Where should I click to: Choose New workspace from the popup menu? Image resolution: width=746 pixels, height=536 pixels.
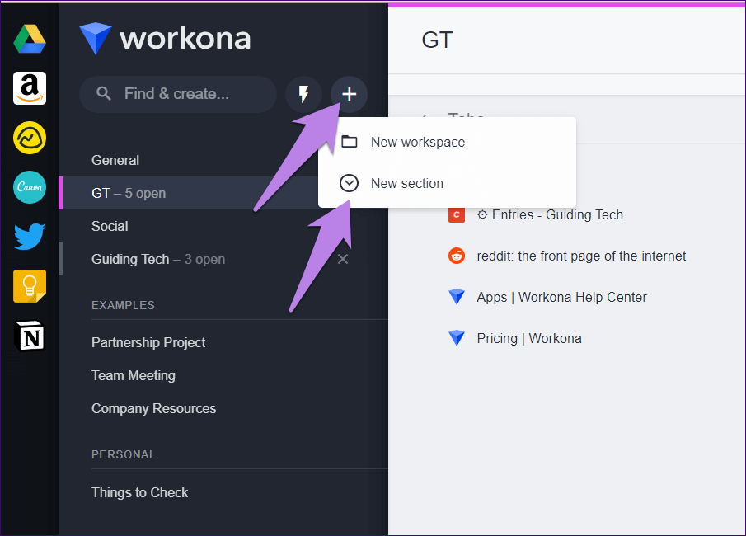448,142
